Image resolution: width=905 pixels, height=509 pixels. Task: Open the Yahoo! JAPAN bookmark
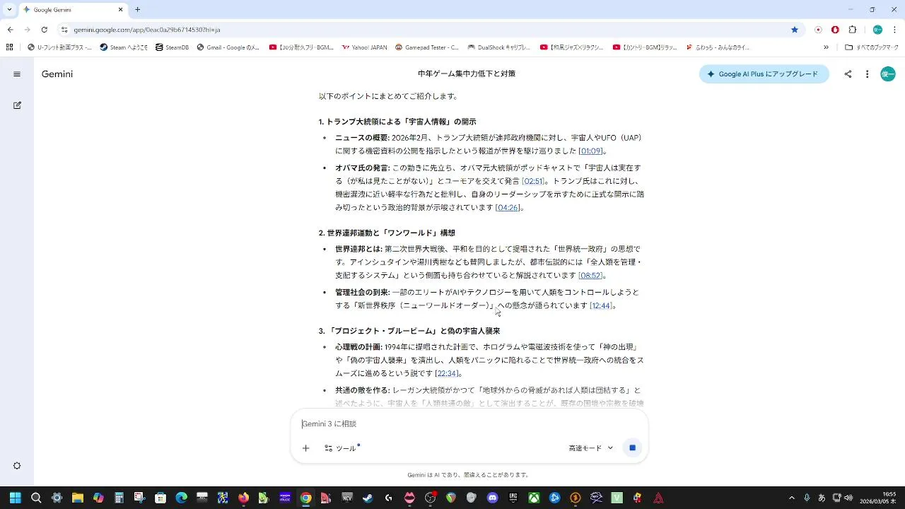coord(364,47)
